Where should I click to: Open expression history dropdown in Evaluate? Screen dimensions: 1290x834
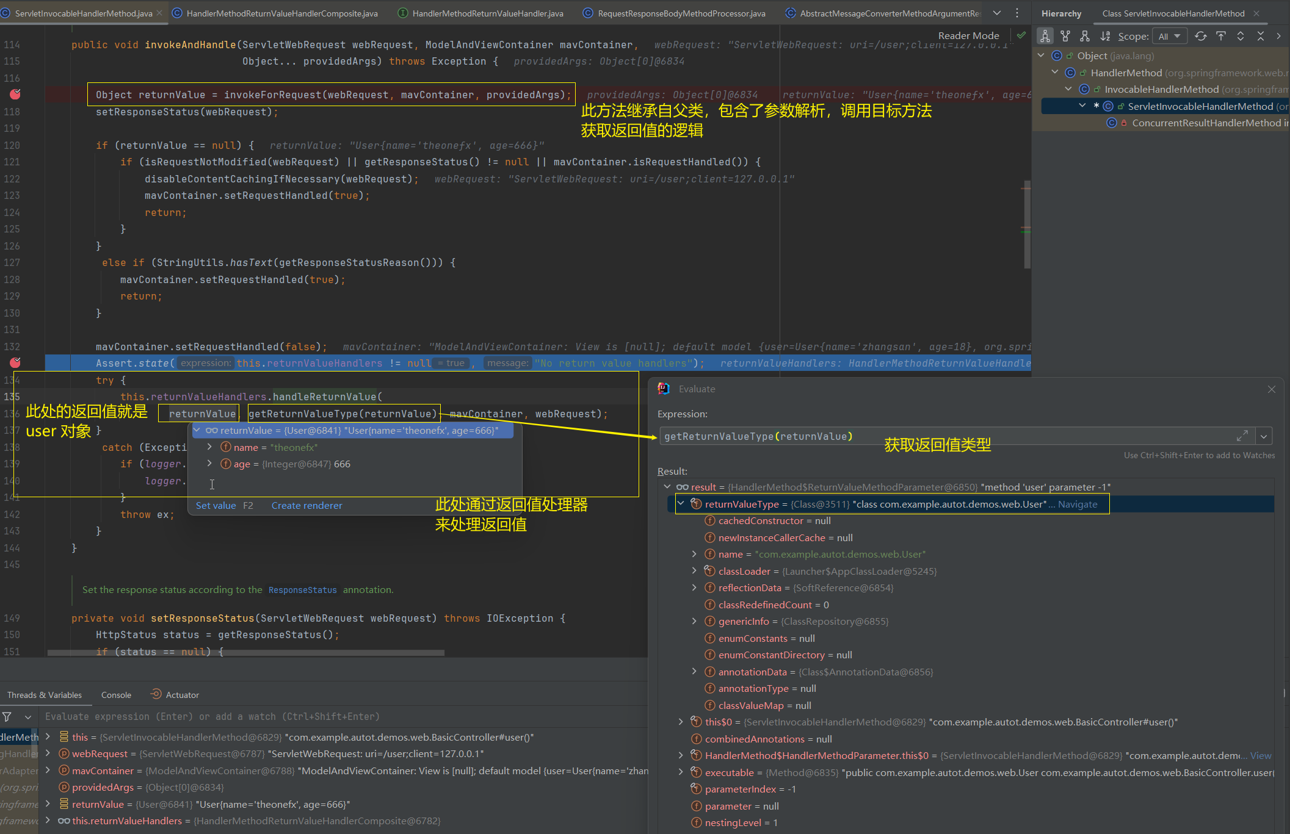click(x=1264, y=436)
